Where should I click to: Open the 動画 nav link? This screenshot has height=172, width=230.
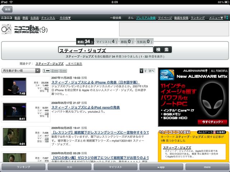pyautogui.click(x=17, y=18)
